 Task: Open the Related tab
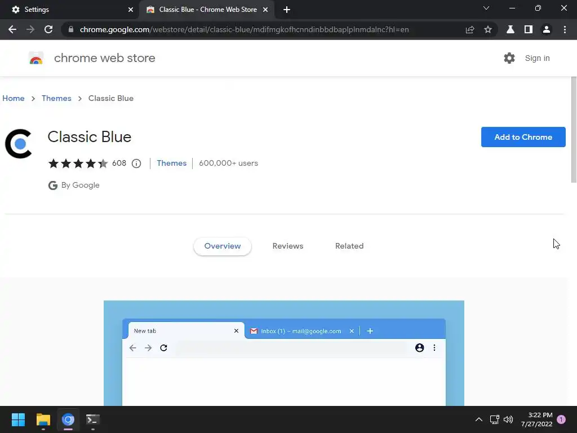tap(349, 246)
